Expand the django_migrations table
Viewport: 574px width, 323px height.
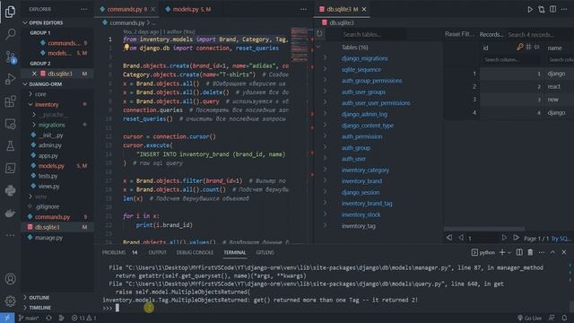326,57
